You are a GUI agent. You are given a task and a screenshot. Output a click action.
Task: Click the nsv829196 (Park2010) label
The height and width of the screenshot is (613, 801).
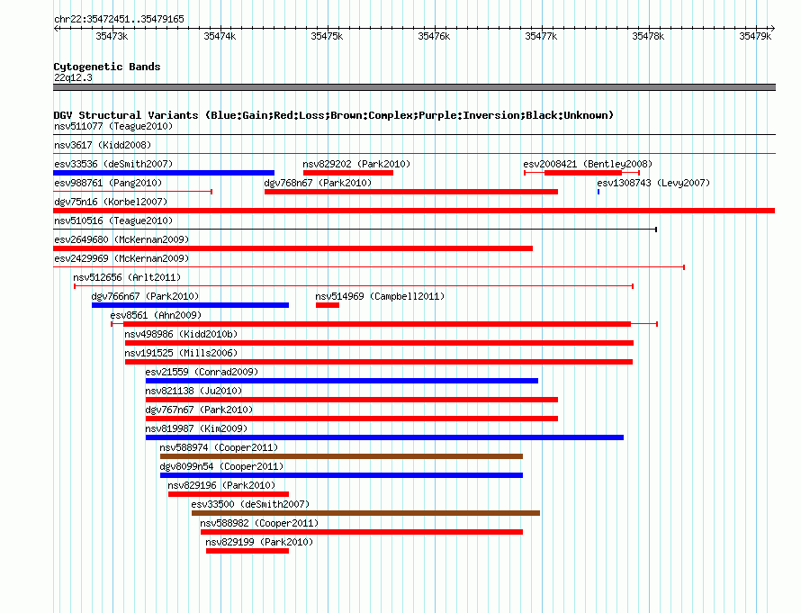tap(221, 485)
